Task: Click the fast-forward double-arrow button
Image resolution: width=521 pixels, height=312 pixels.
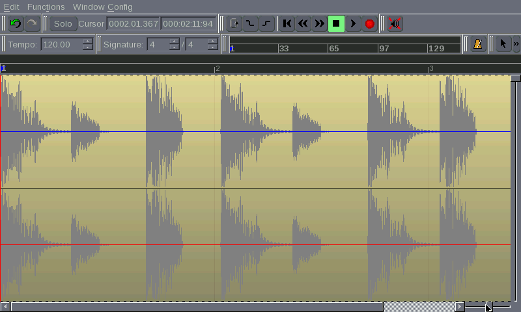Action: [320, 23]
